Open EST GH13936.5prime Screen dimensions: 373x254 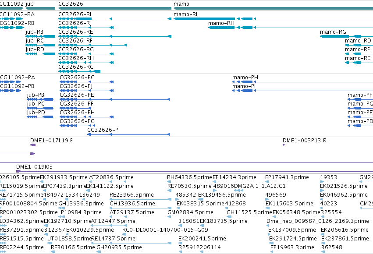tap(132, 204)
